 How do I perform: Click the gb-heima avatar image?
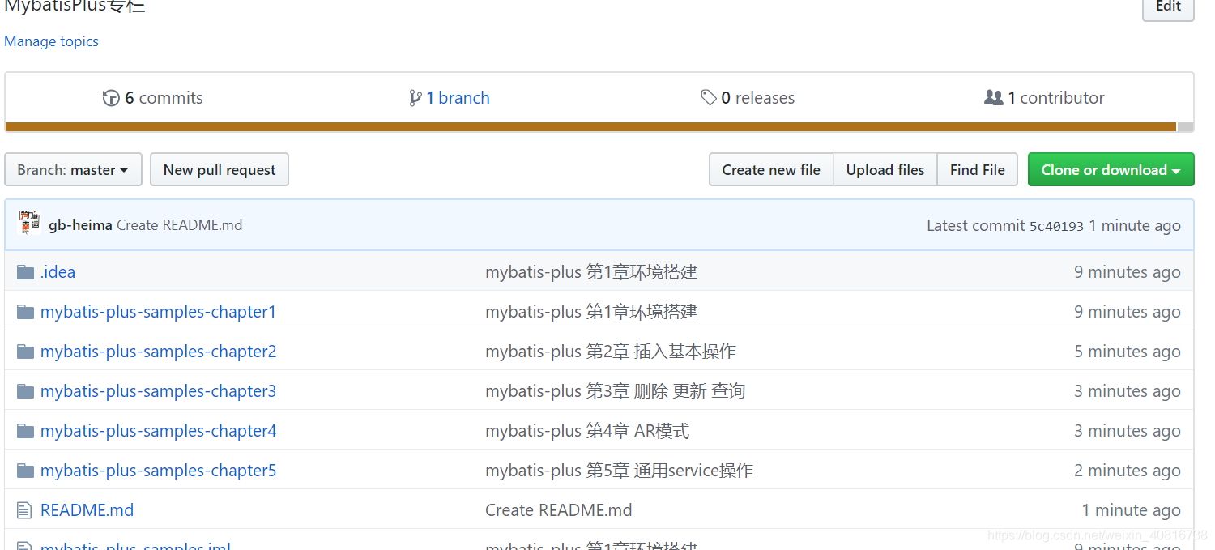tap(30, 223)
